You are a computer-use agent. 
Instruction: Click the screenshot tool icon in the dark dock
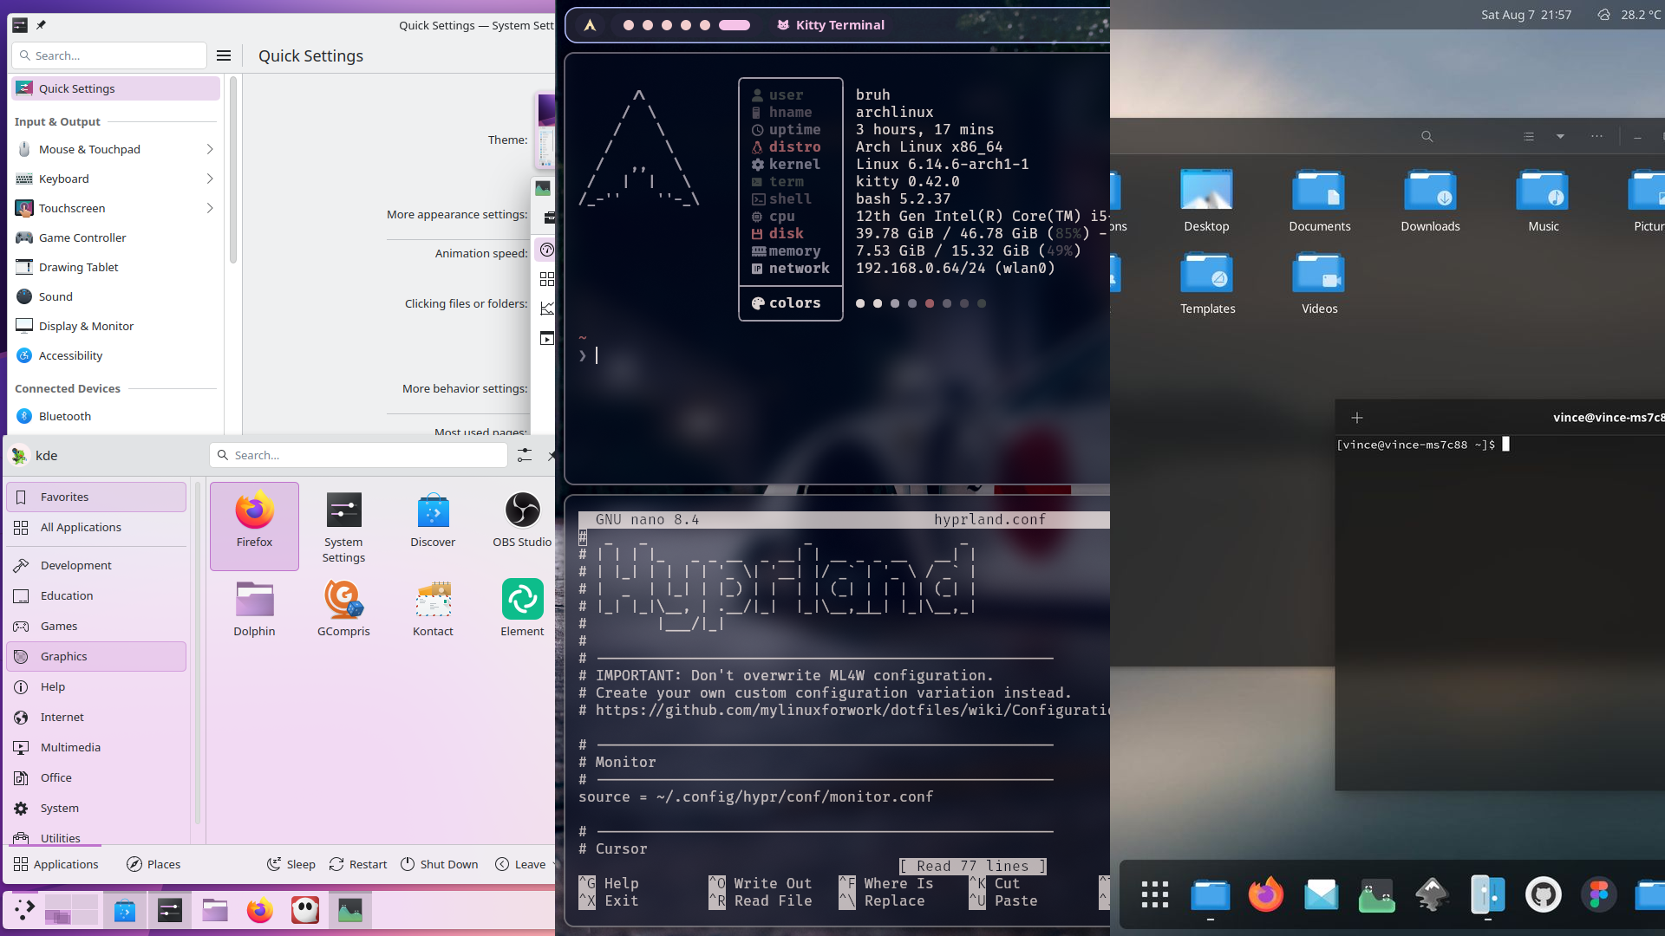[1377, 894]
